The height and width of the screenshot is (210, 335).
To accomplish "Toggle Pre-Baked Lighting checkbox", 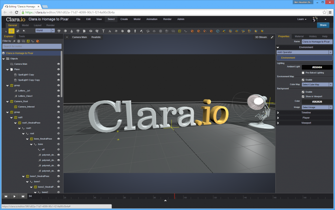I will point(303,73).
